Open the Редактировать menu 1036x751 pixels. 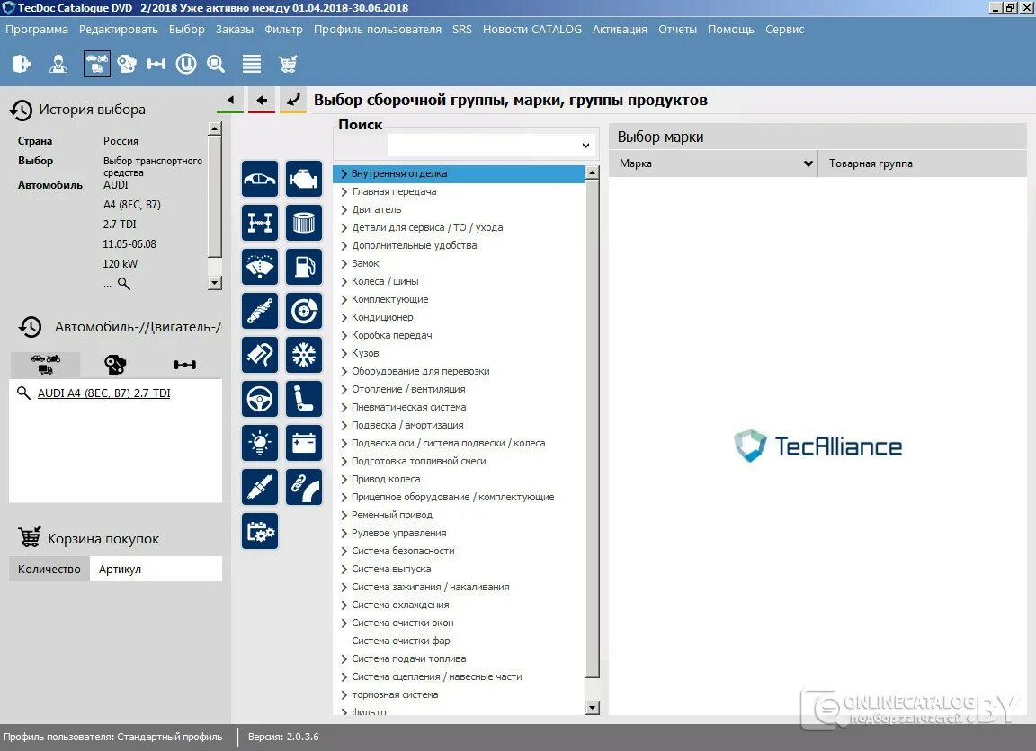point(119,29)
